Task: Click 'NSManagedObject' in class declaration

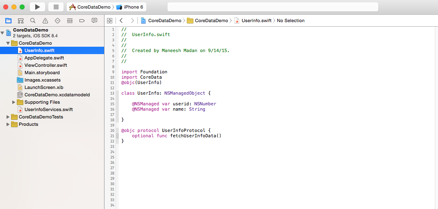Action: click(x=185, y=93)
